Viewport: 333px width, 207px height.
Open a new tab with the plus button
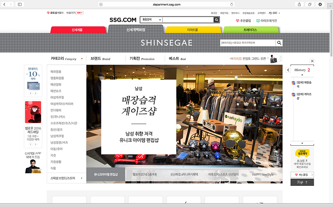(x=330, y=6)
